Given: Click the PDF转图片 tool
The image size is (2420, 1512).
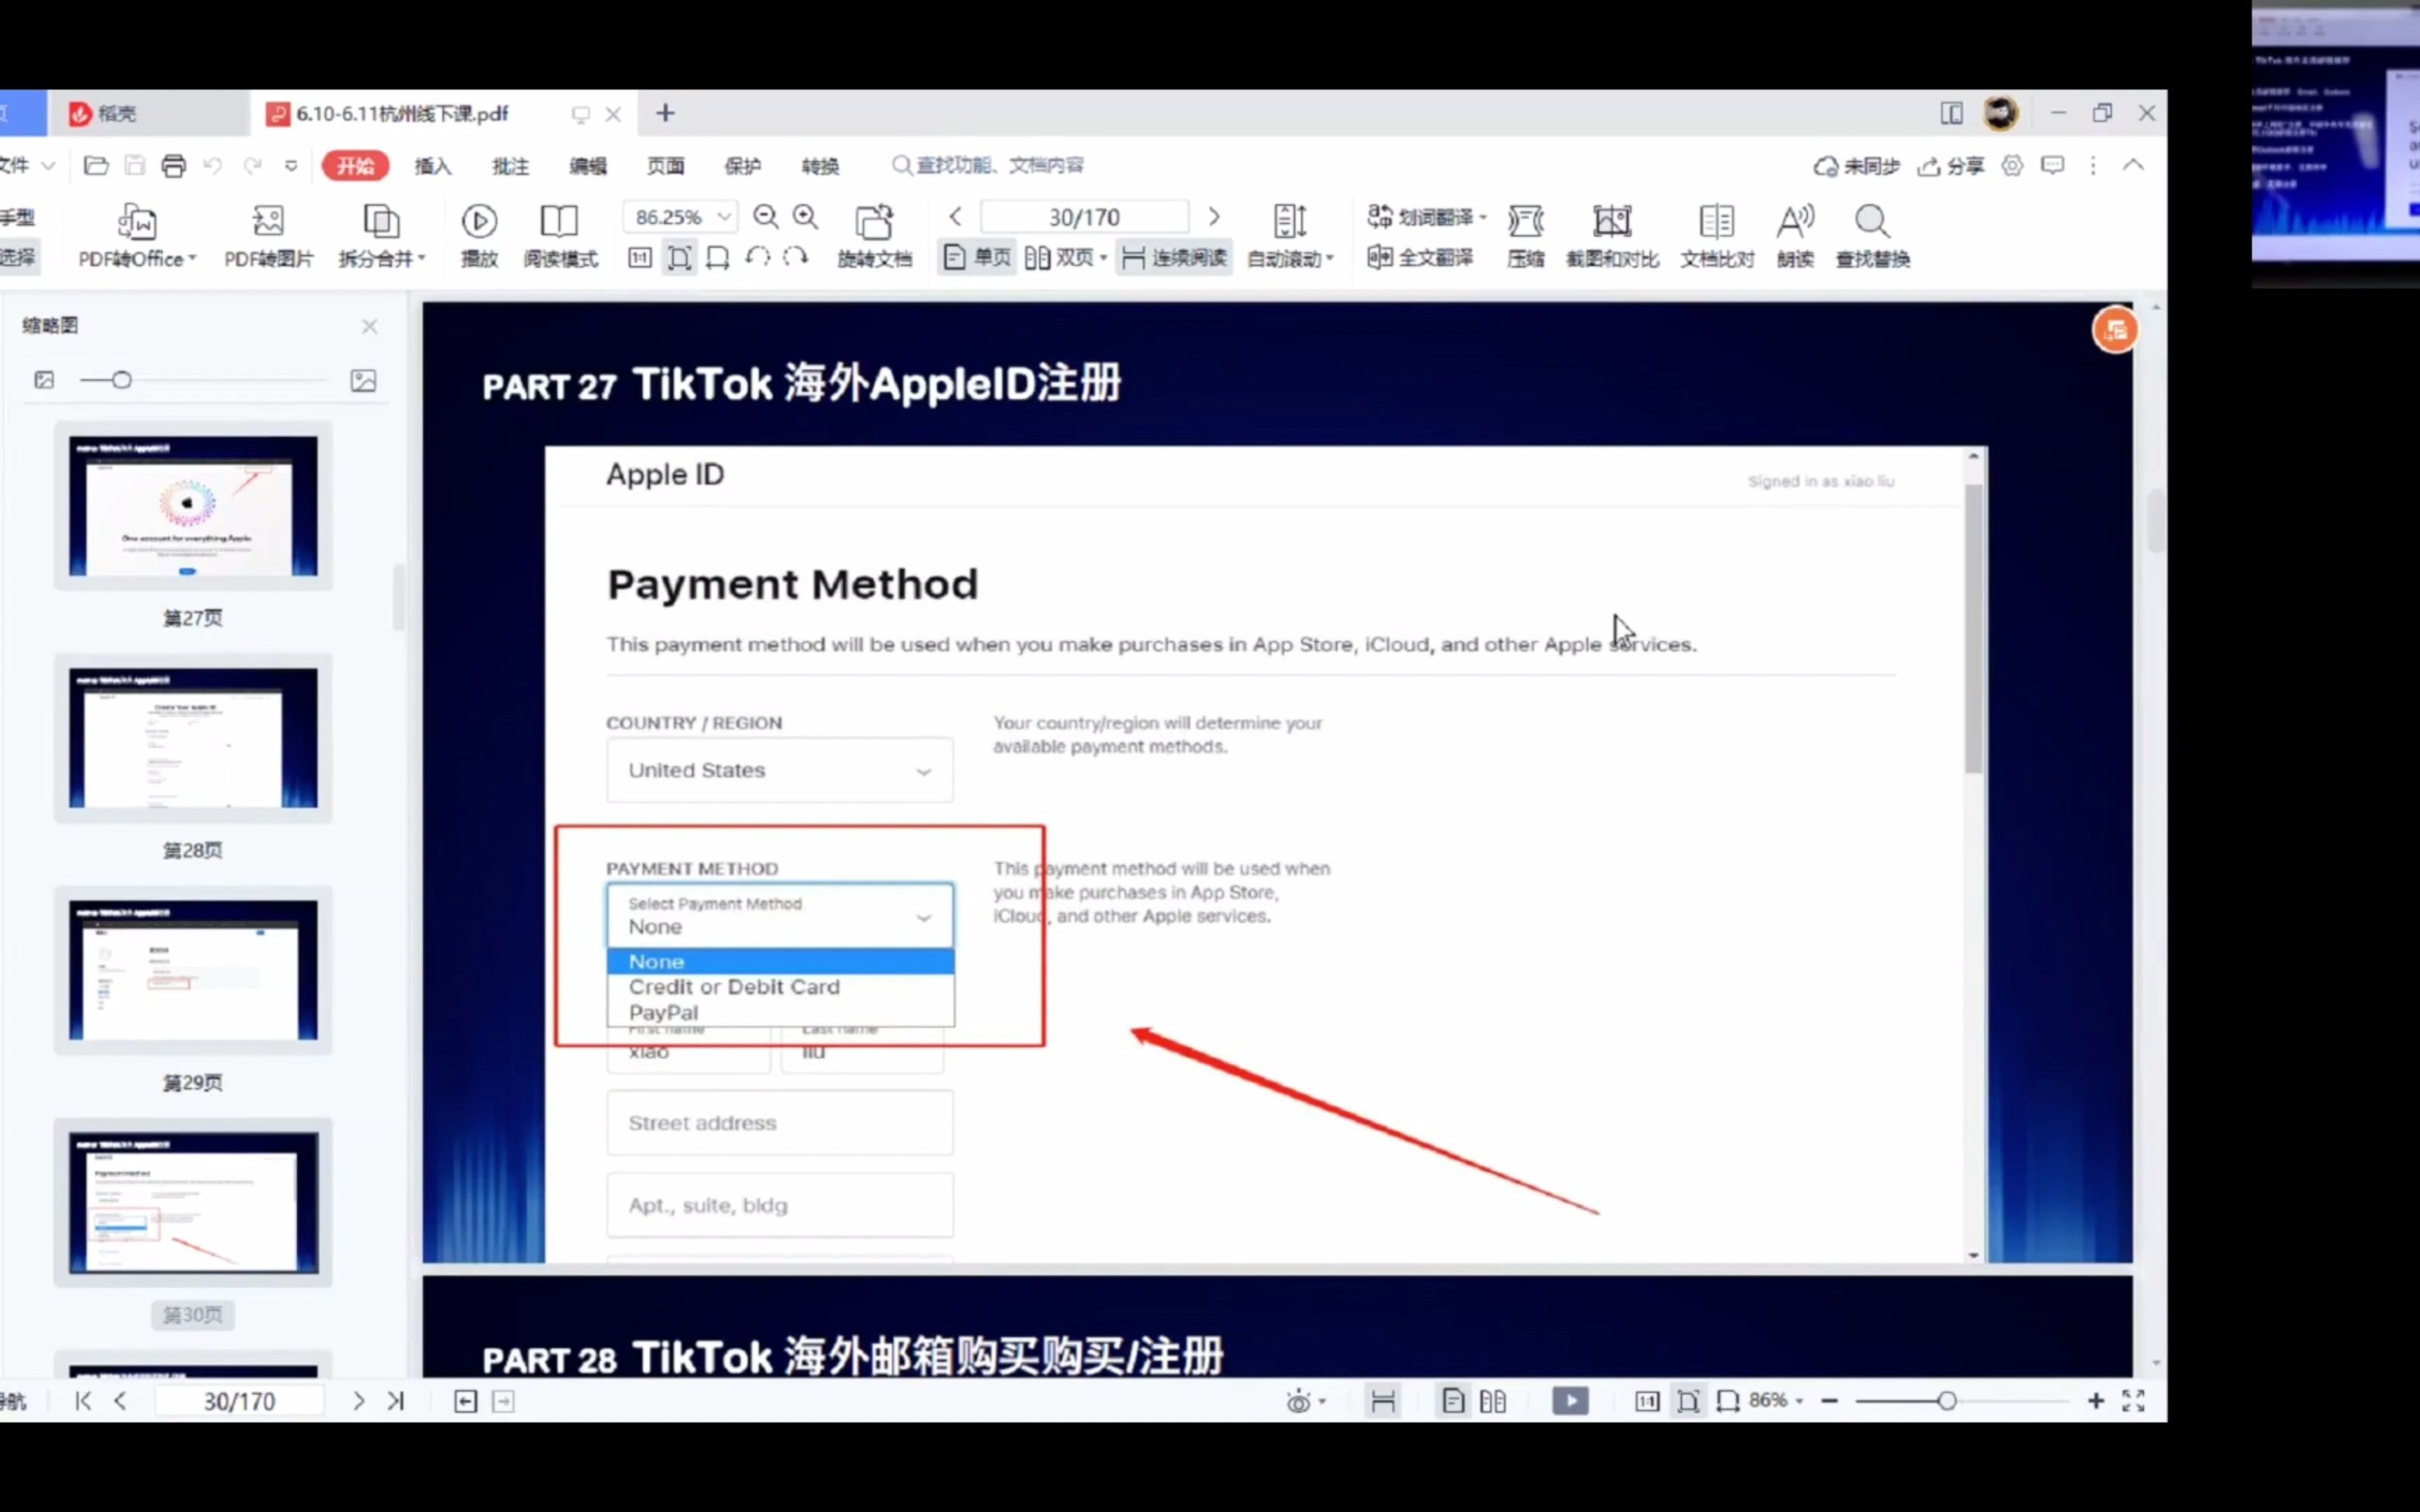Looking at the screenshot, I should [x=268, y=237].
